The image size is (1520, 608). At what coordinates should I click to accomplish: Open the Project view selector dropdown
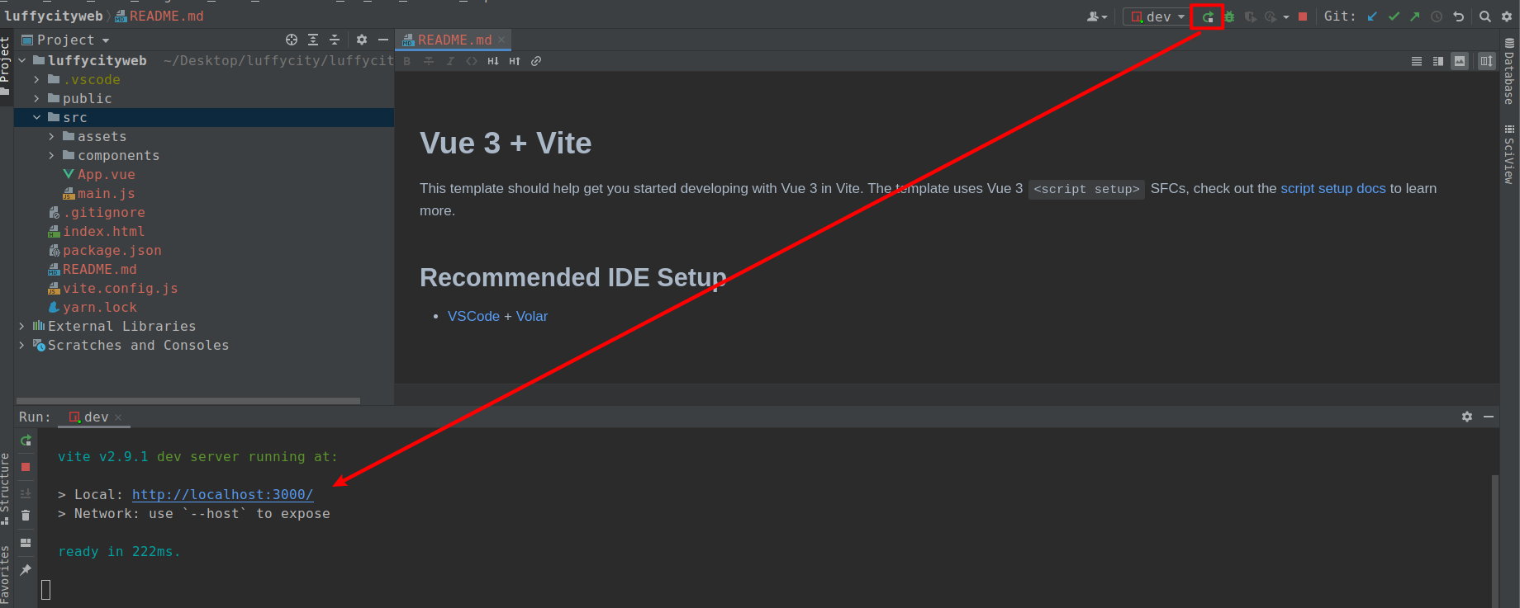(66, 40)
